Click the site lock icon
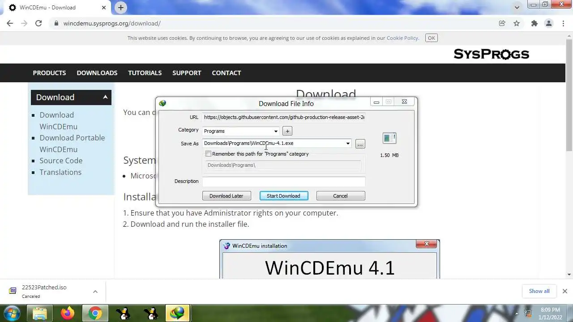This screenshot has width=573, height=322. pyautogui.click(x=56, y=23)
